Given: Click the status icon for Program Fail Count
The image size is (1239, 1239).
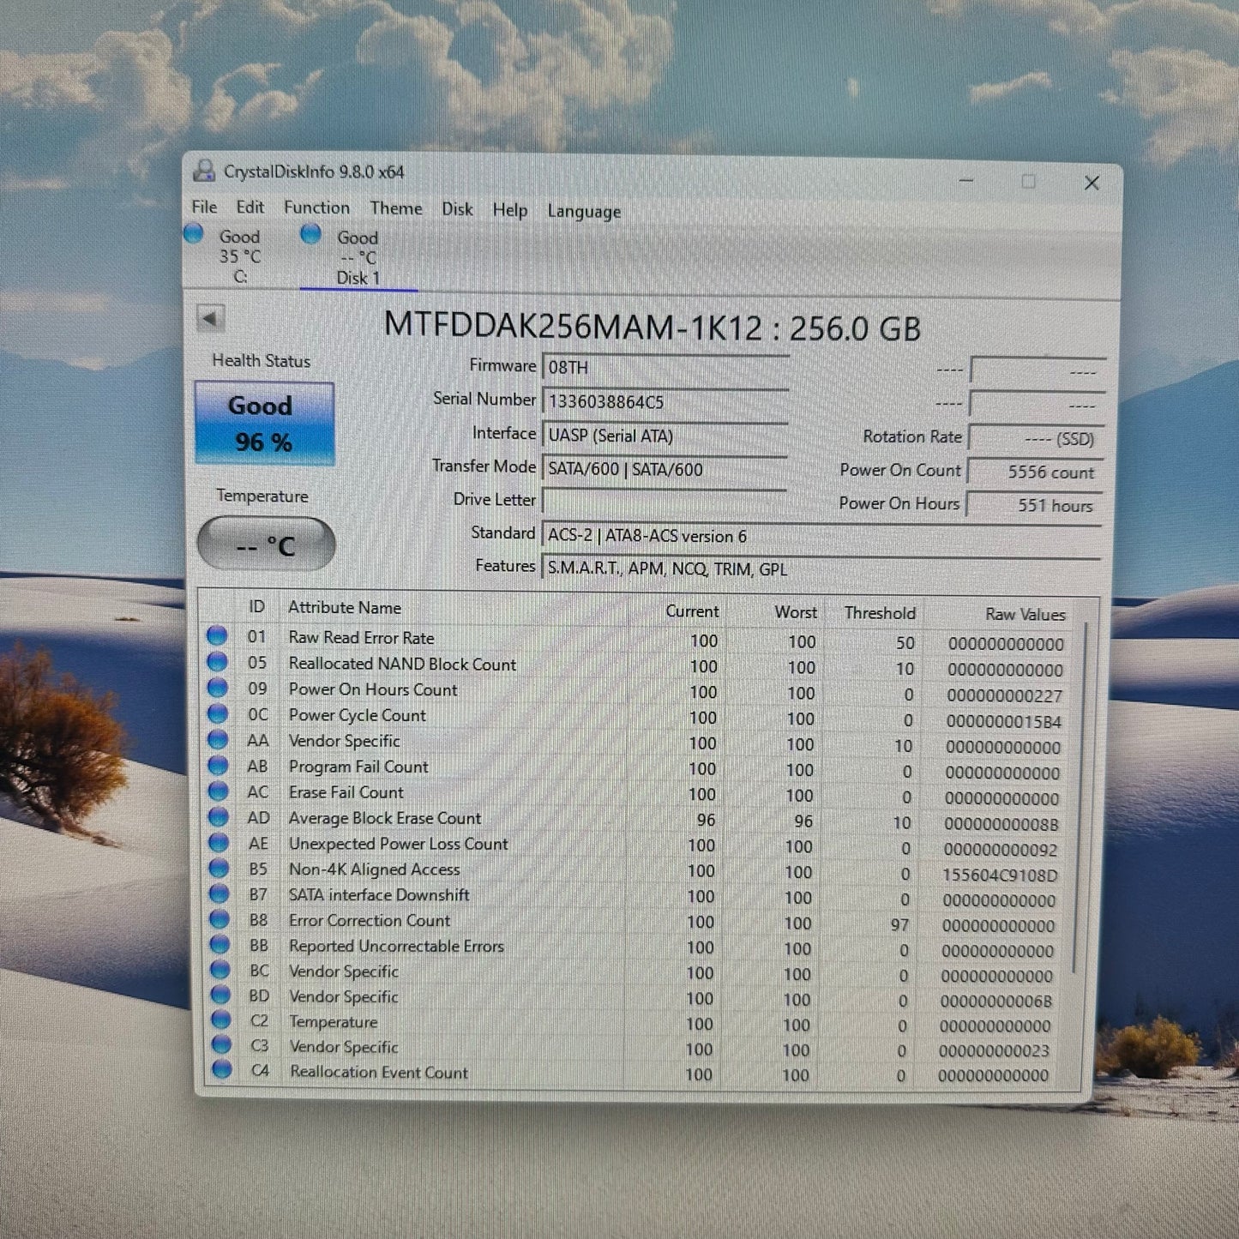Looking at the screenshot, I should pyautogui.click(x=218, y=764).
